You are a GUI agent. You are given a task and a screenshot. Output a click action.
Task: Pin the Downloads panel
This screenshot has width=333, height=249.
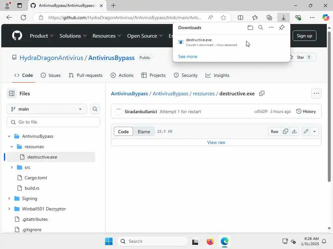pyautogui.click(x=282, y=28)
